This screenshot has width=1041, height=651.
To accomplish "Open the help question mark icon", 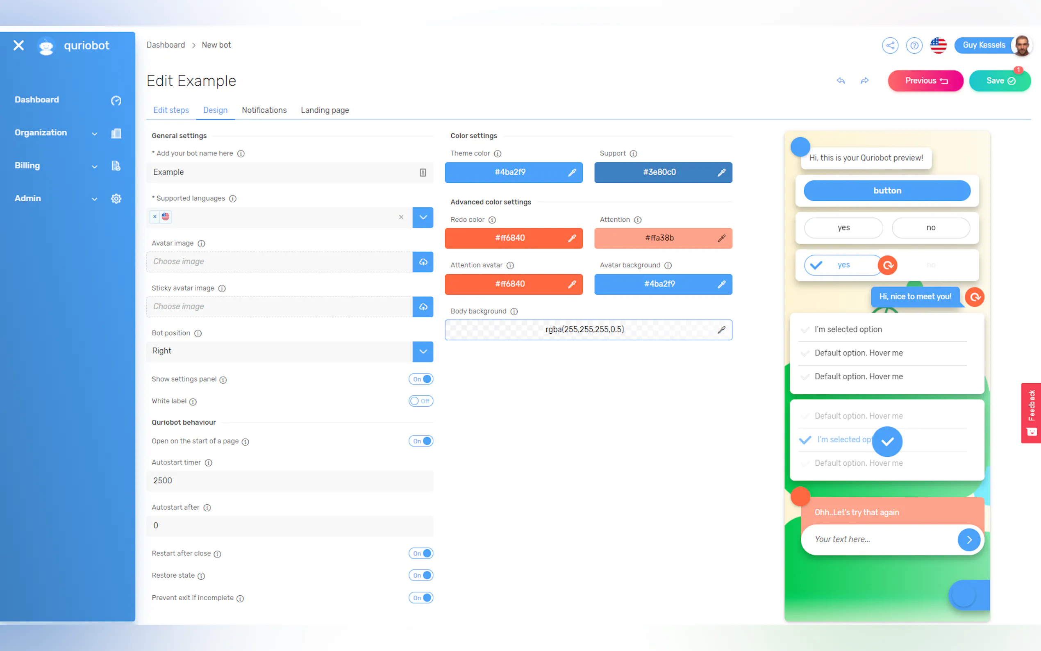I will (x=914, y=45).
